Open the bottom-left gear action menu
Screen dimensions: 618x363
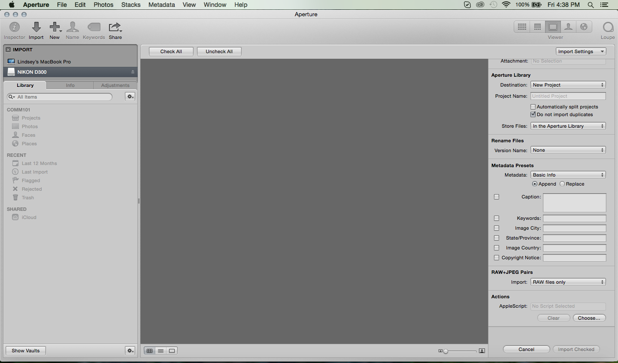coord(130,351)
